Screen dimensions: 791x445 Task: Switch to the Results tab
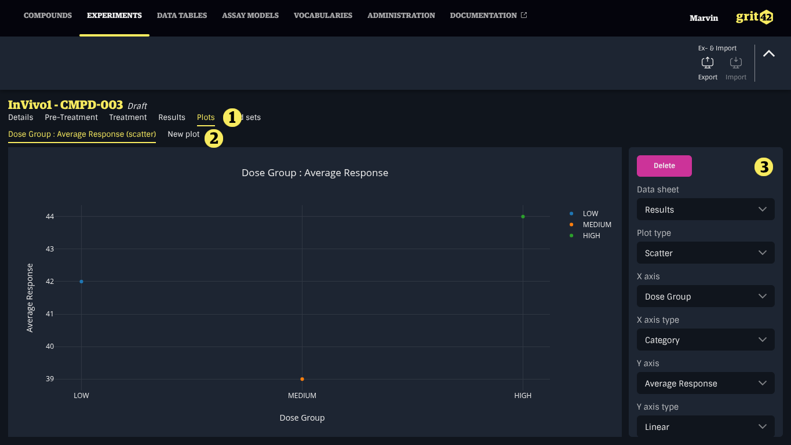[x=172, y=117]
